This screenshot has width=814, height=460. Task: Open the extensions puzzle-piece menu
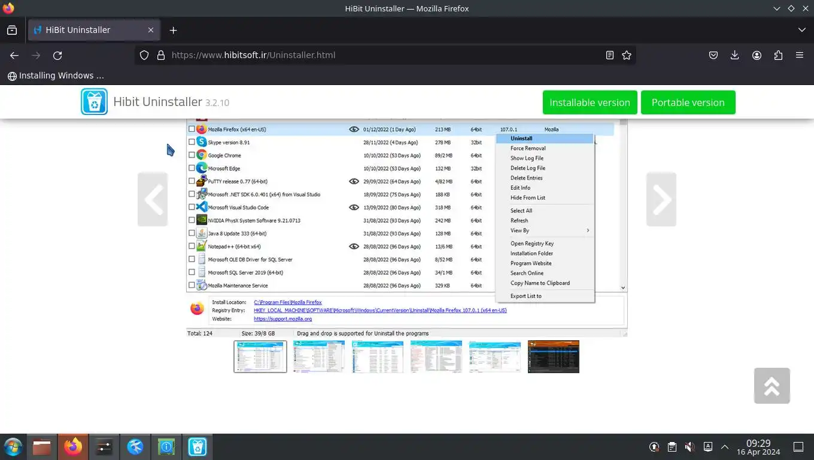[778, 55]
